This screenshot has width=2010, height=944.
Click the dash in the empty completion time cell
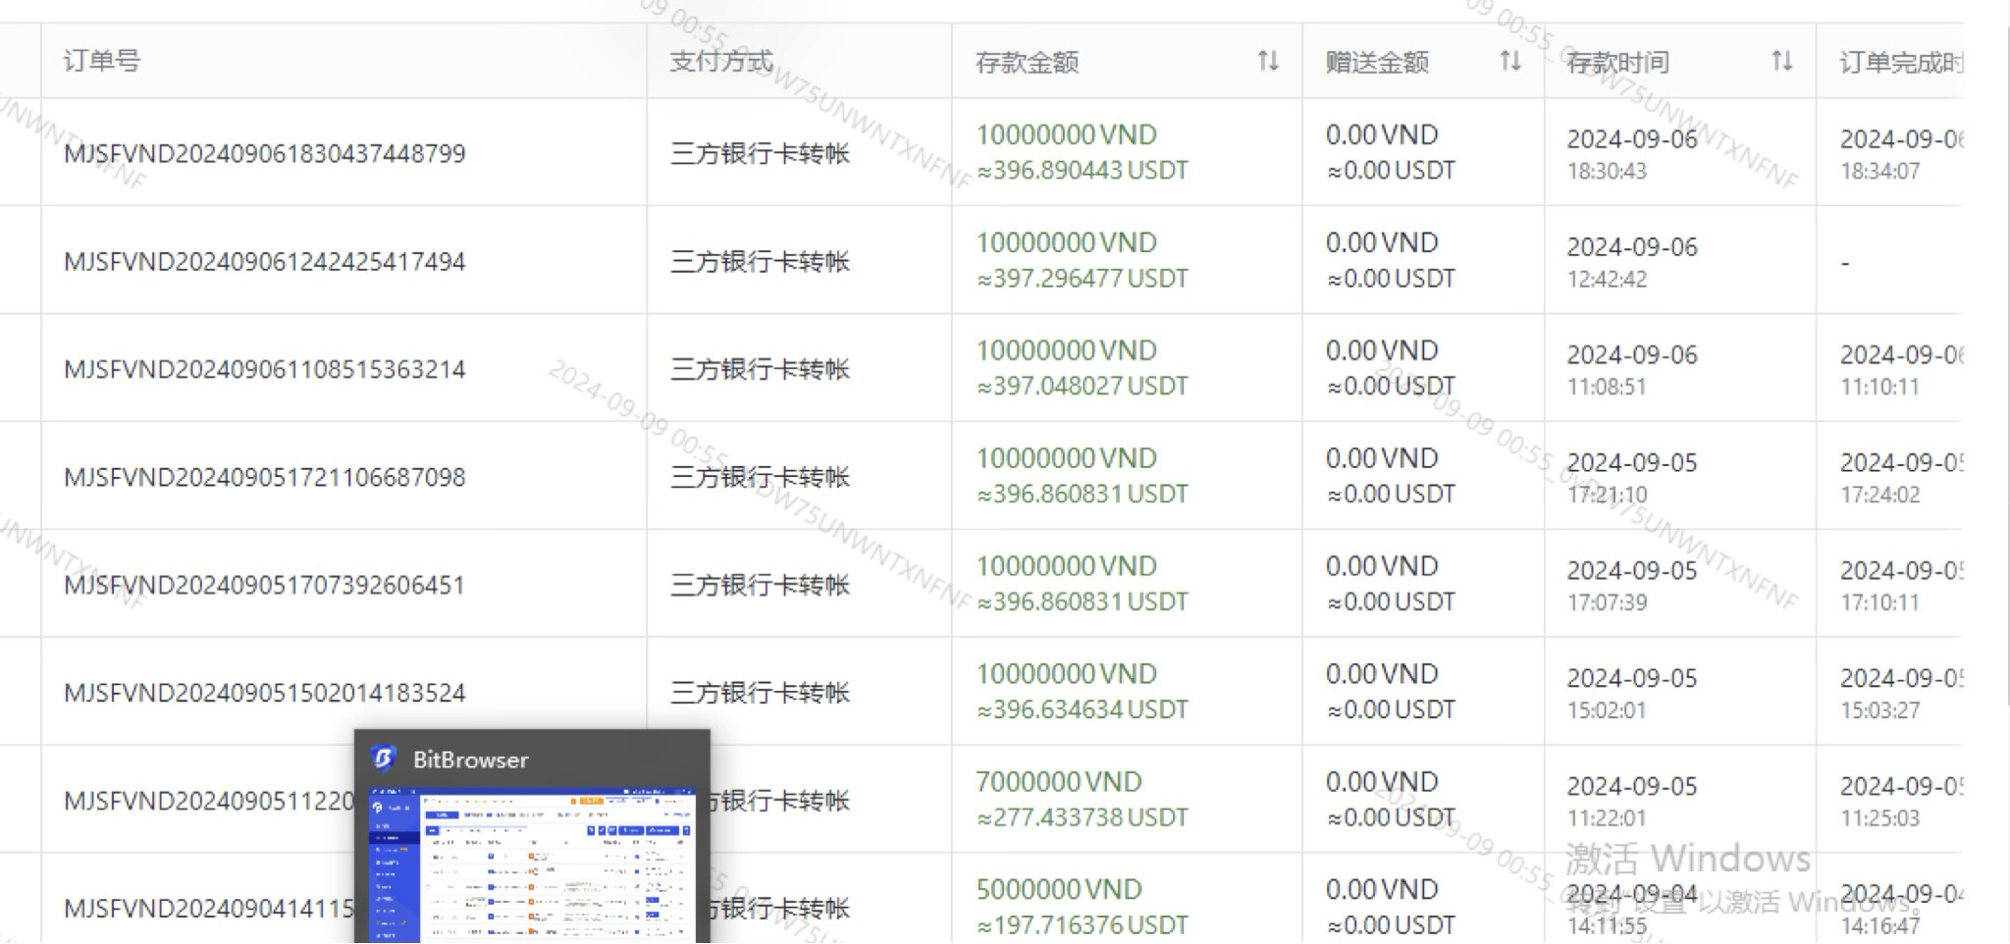(x=1845, y=263)
